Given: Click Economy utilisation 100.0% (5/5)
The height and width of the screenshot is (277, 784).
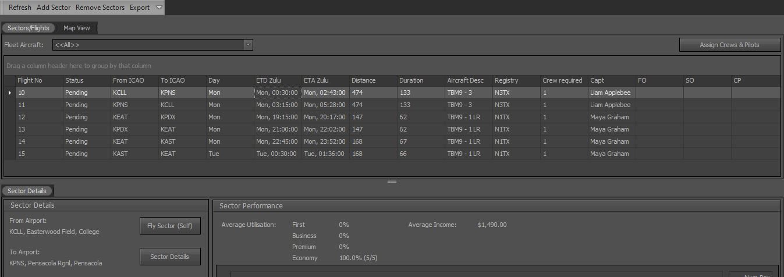Looking at the screenshot, I should 360,258.
